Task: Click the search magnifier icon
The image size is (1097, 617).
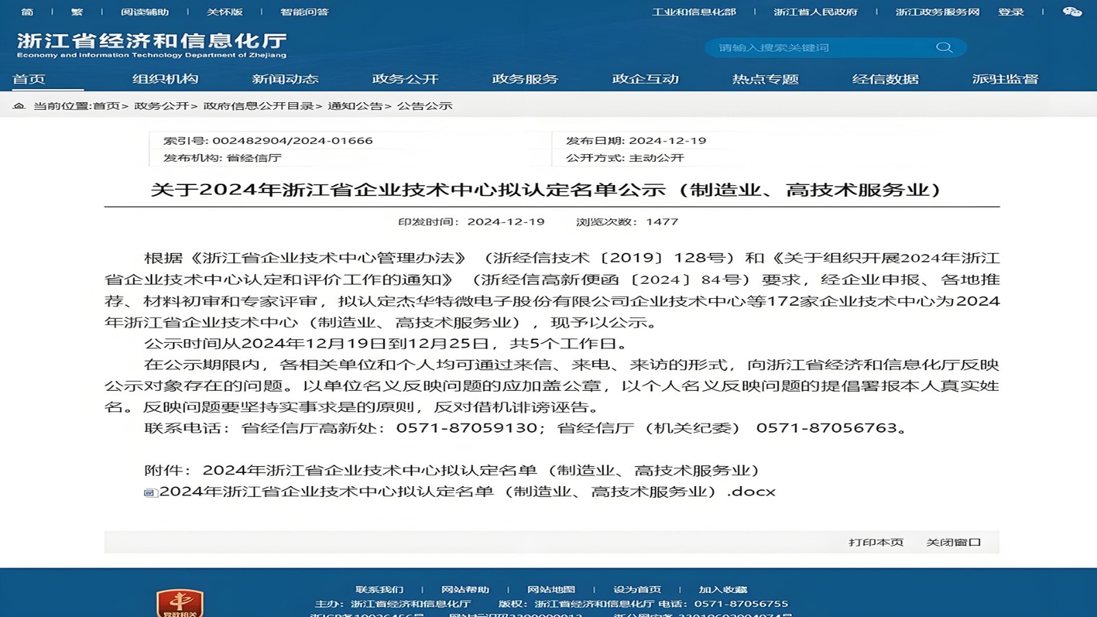Action: click(x=945, y=47)
